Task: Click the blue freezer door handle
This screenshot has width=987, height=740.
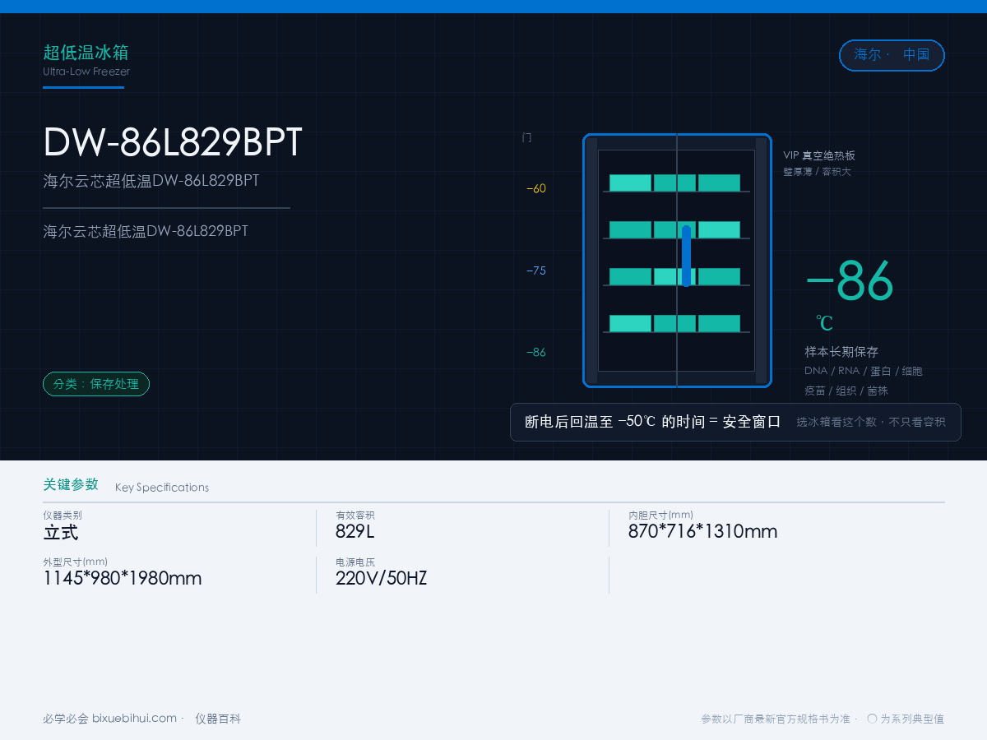Action: (x=686, y=256)
